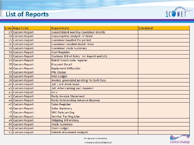Select 'Container Stock Summary' cell
The height and width of the screenshot is (145, 194).
pyautogui.click(x=94, y=48)
